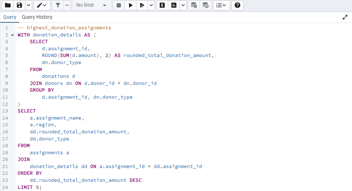Click 'WITH donation_details AS' on line 2
The height and width of the screenshot is (191, 352).
[54, 35]
